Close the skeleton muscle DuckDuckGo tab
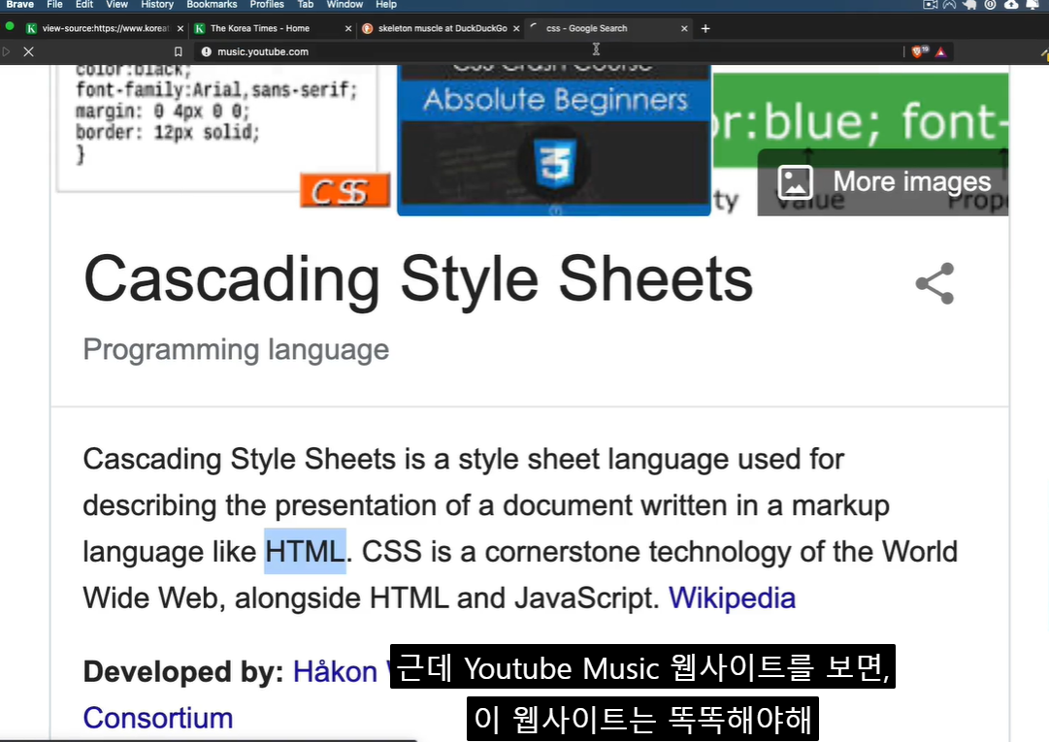Image resolution: width=1049 pixels, height=742 pixels. [516, 28]
